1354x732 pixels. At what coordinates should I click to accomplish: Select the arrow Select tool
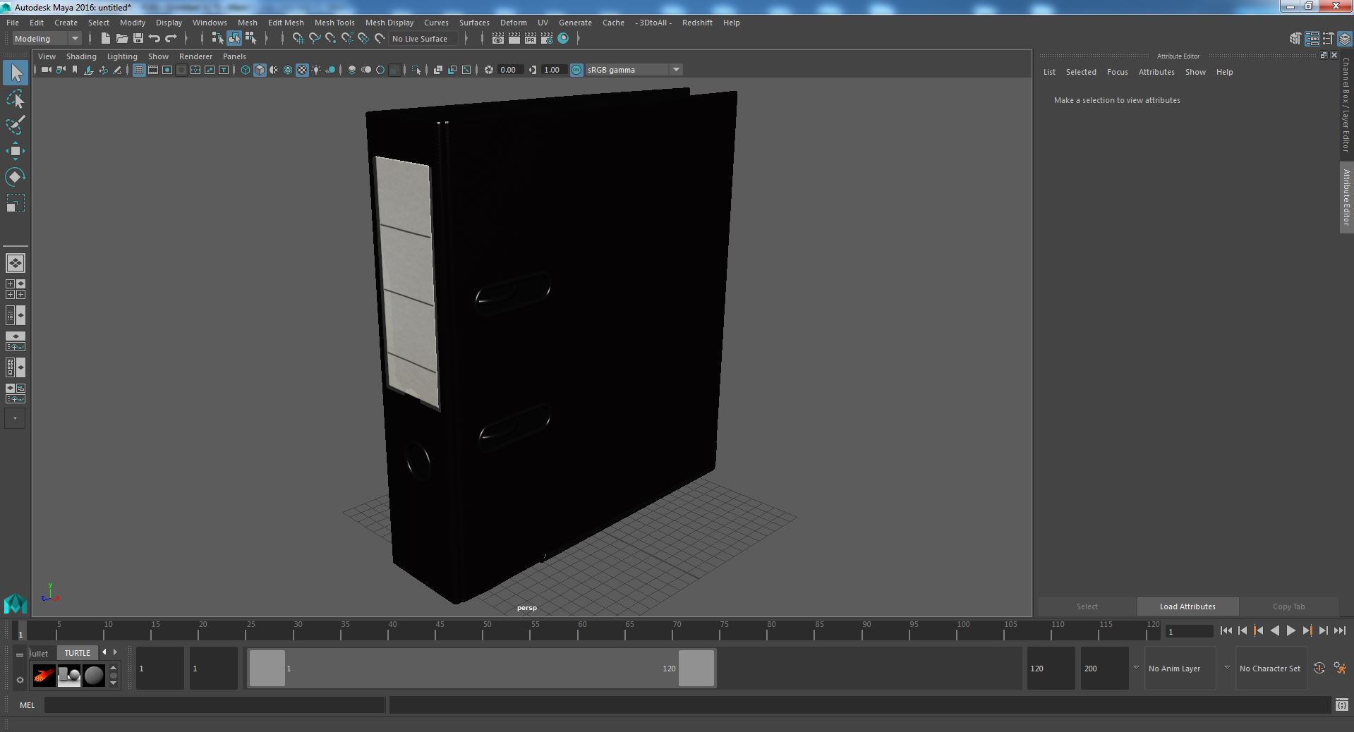tap(16, 73)
